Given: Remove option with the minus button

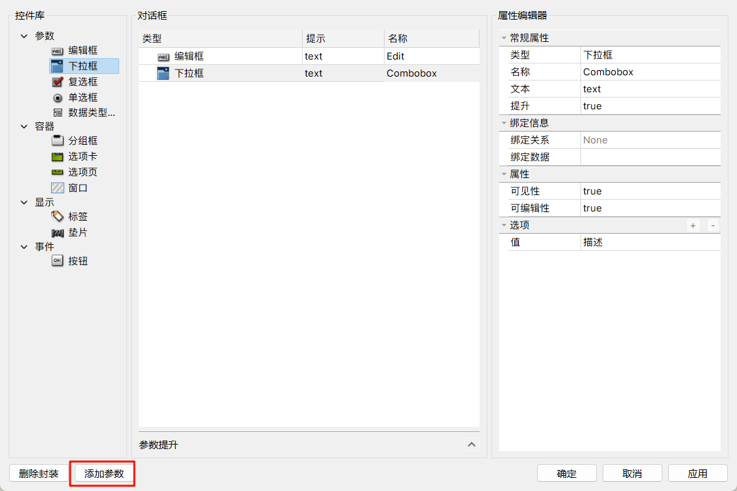Looking at the screenshot, I should point(713,225).
